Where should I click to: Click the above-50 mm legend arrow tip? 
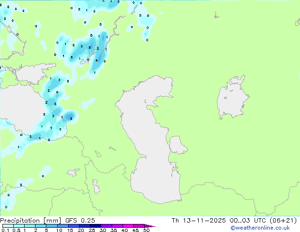(150, 226)
